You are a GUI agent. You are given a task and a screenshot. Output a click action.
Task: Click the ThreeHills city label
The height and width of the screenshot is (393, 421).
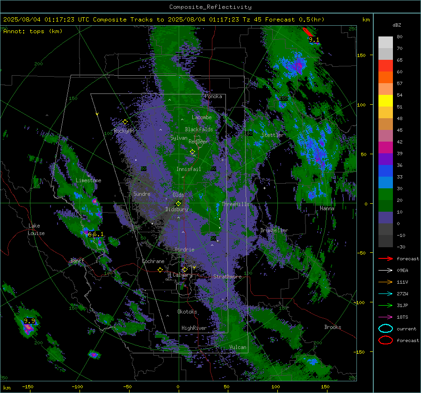pyautogui.click(x=235, y=204)
